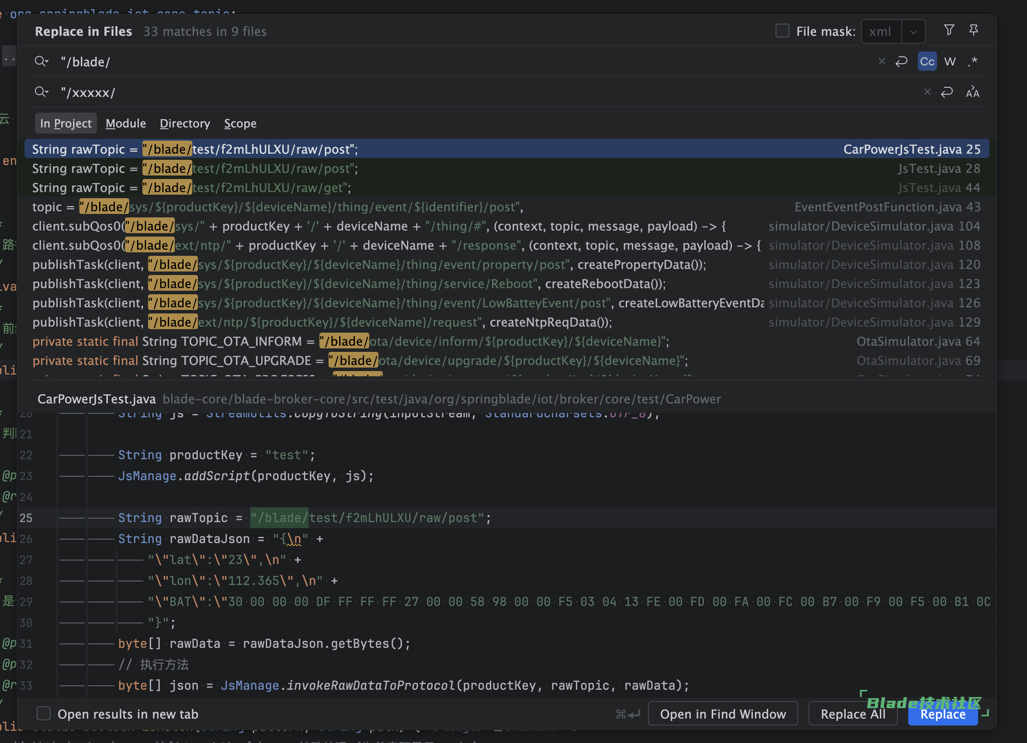Click Open in Find Window button
1027x743 pixels.
(722, 714)
